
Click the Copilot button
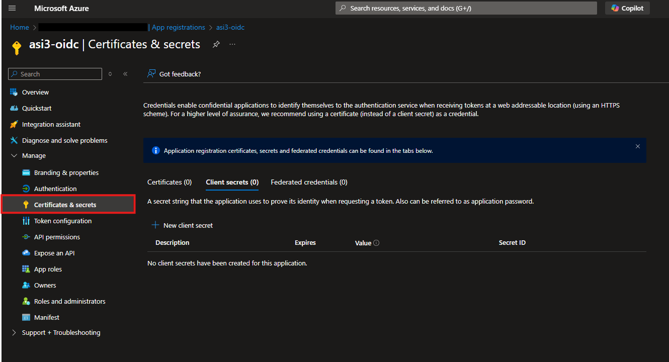[627, 8]
